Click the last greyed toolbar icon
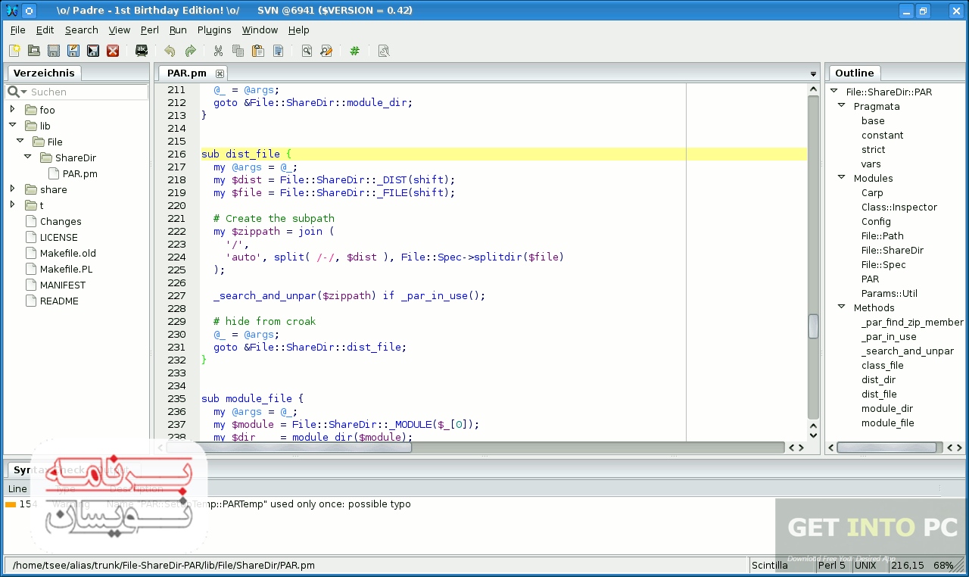Image resolution: width=969 pixels, height=577 pixels. click(383, 51)
